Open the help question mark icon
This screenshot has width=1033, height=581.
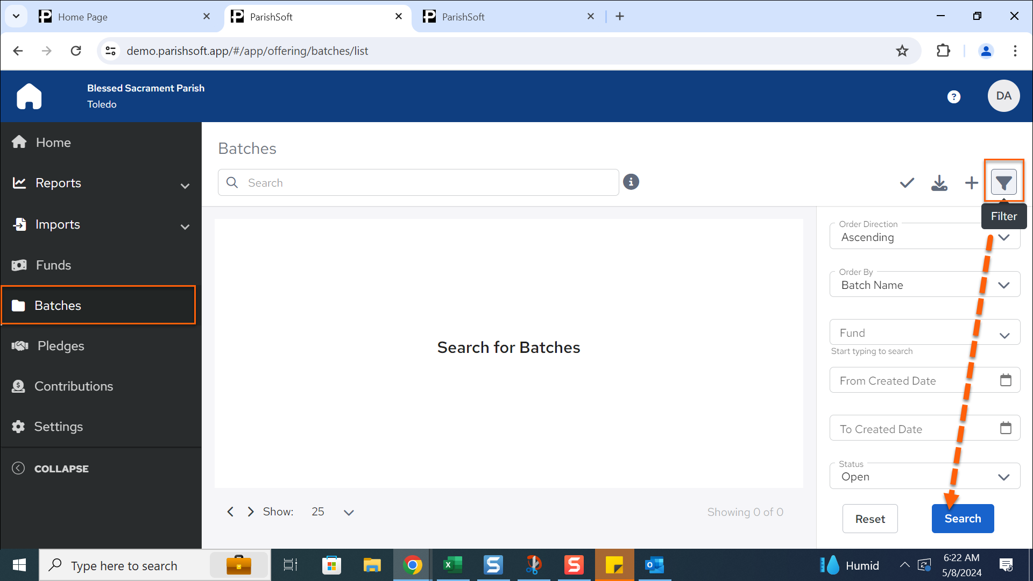click(954, 97)
